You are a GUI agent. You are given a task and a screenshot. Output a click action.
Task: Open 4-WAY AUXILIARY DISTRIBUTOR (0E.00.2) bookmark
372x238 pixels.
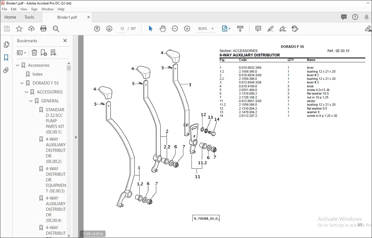click(x=56, y=150)
